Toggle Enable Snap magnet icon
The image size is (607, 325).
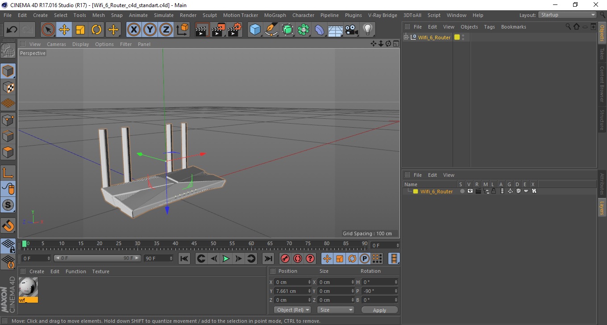point(8,225)
